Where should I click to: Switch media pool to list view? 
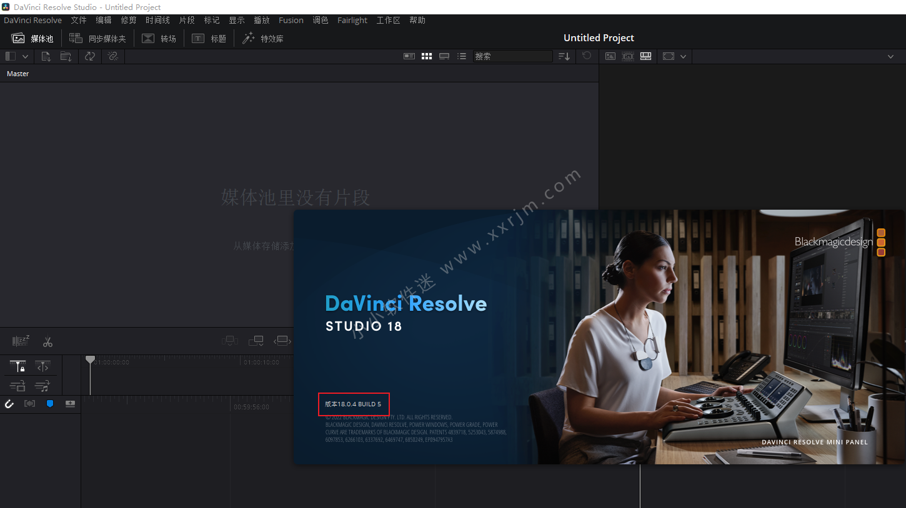[x=462, y=56]
